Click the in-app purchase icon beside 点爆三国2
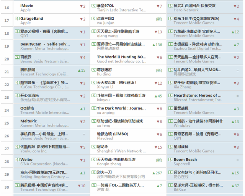This screenshot has height=196, width=245. pos(94,19)
